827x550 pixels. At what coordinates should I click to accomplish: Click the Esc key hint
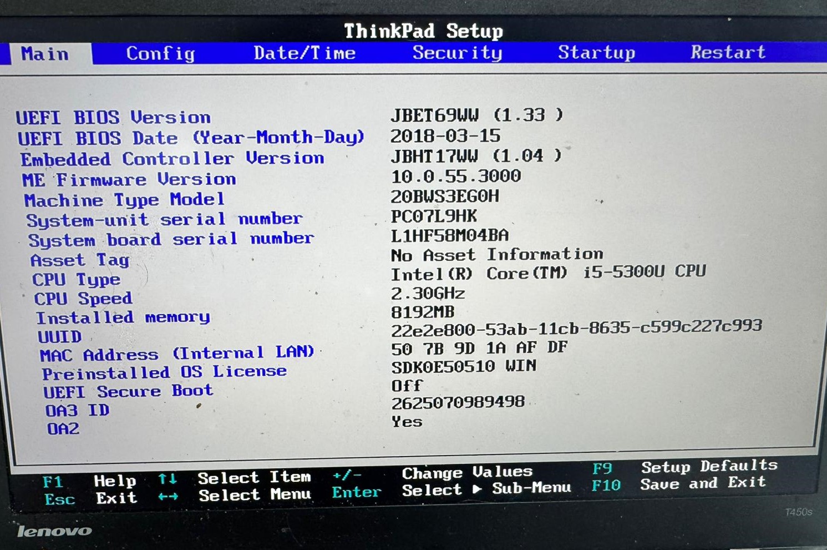pos(60,499)
